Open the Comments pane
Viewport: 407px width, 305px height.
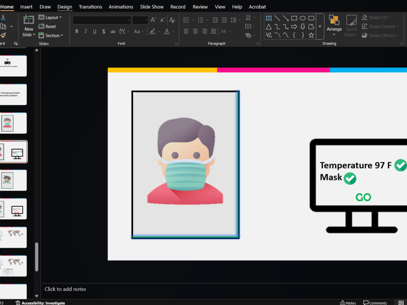[375, 303]
